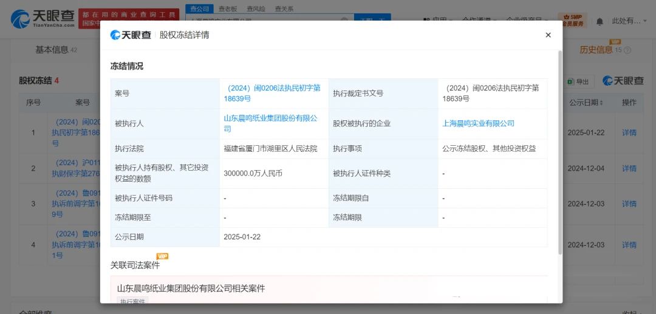Select the 查公司 search tab
The width and height of the screenshot is (656, 314).
199,9
